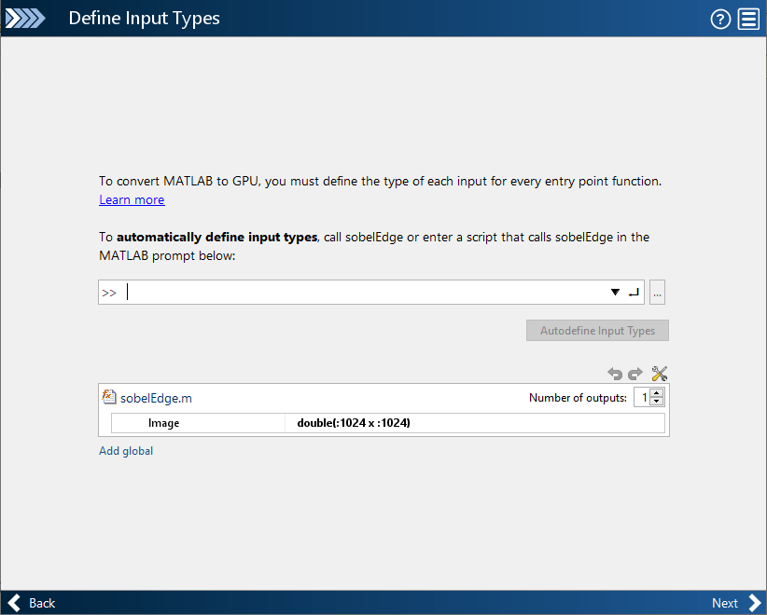Click the help question mark icon
The height and width of the screenshot is (615, 767).
pos(720,20)
